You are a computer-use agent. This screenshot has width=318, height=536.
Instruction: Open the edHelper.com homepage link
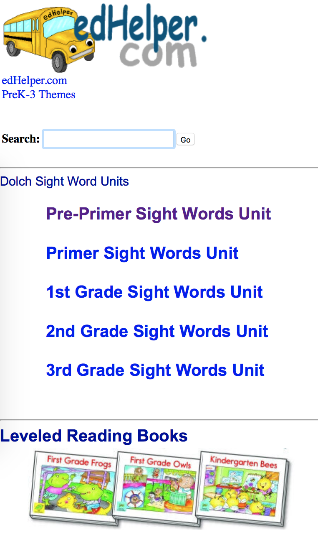[34, 80]
